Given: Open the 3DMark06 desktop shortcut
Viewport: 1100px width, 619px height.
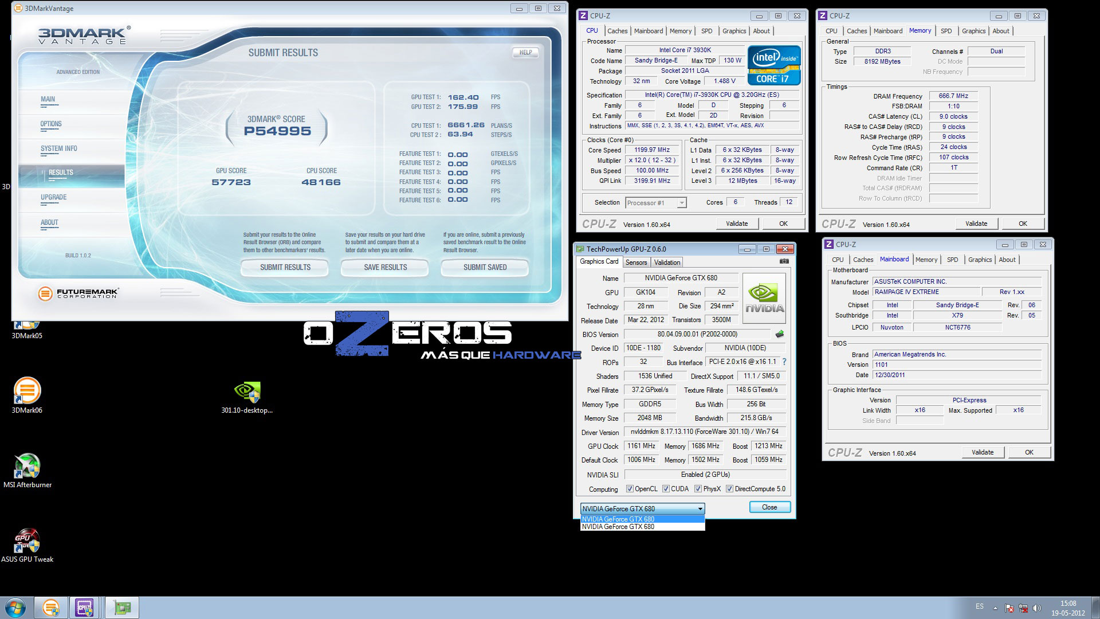Looking at the screenshot, I should pyautogui.click(x=27, y=391).
